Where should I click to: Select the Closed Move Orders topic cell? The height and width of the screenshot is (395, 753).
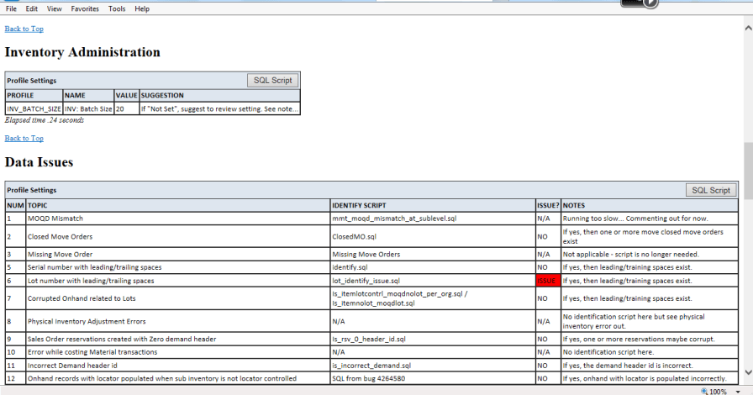[x=178, y=236]
